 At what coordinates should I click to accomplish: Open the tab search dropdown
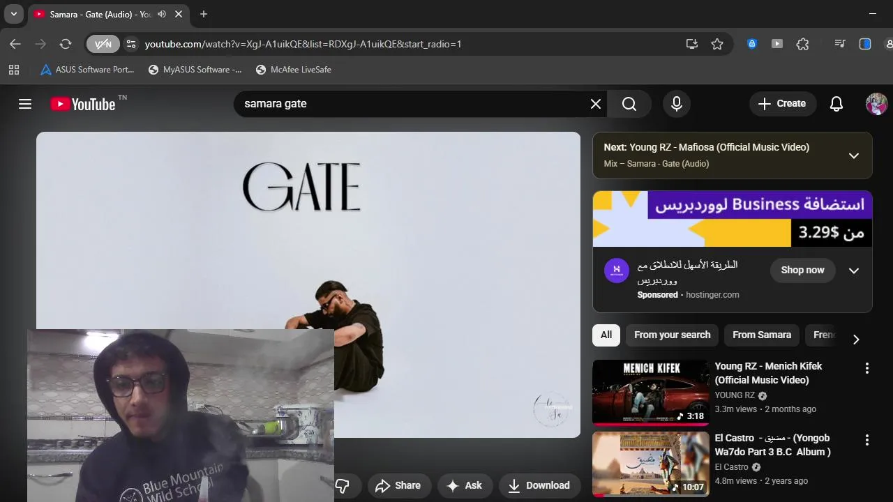[13, 14]
